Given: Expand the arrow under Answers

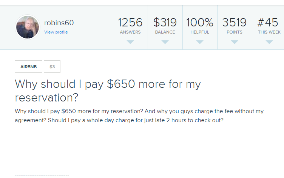Looking at the screenshot, I should tap(130, 42).
